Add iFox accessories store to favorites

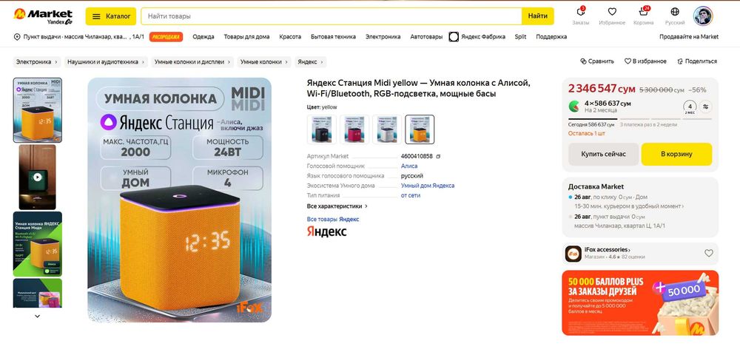pos(708,253)
